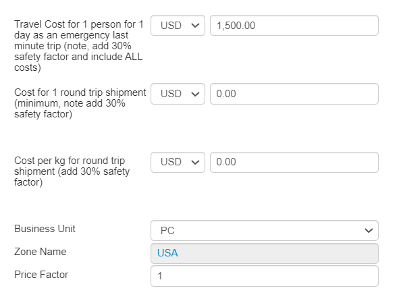Click the USA zone name link
Screen dimensions: 401x303
pos(167,253)
